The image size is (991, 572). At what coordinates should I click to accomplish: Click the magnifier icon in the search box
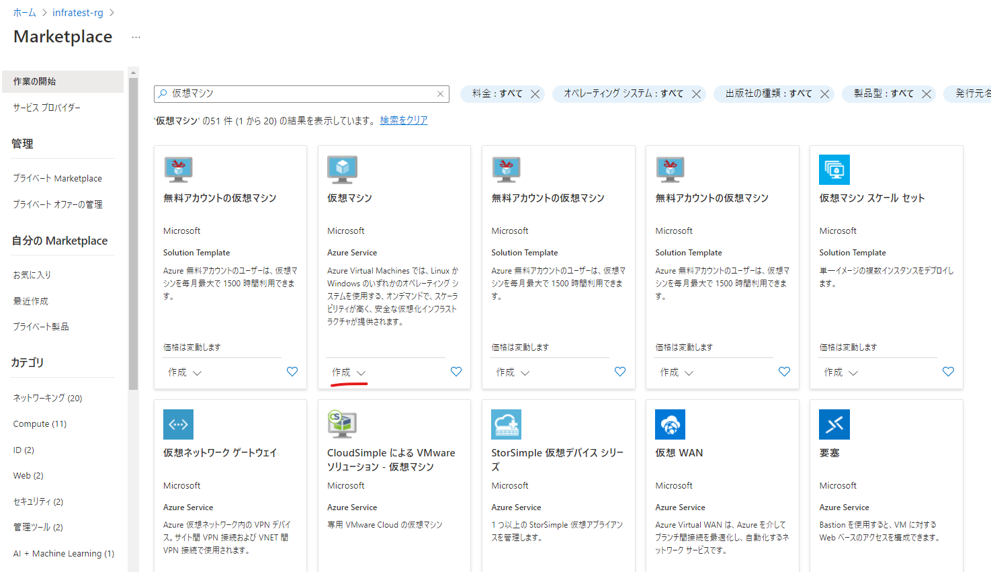(163, 94)
